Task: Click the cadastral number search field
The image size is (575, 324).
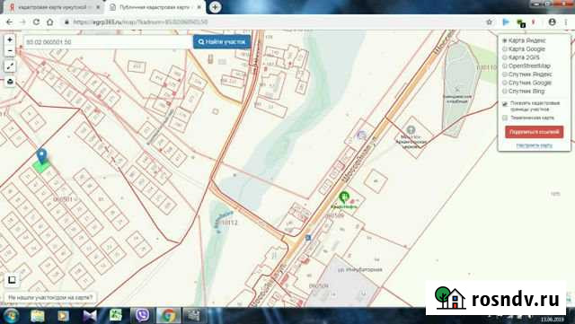Action: (108, 42)
